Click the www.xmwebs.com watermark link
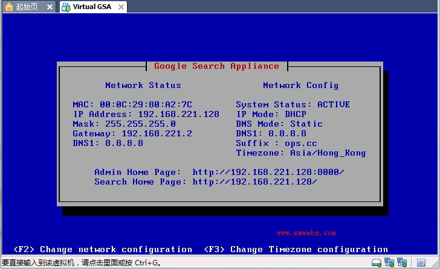The width and height of the screenshot is (440, 269). [306, 233]
